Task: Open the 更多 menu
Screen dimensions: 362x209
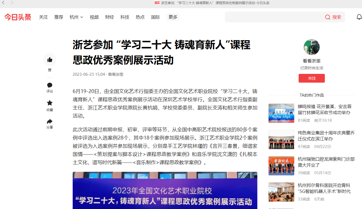Action: (173, 17)
